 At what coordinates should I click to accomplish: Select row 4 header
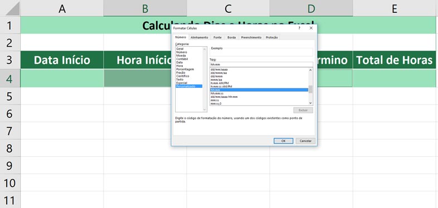coord(10,78)
